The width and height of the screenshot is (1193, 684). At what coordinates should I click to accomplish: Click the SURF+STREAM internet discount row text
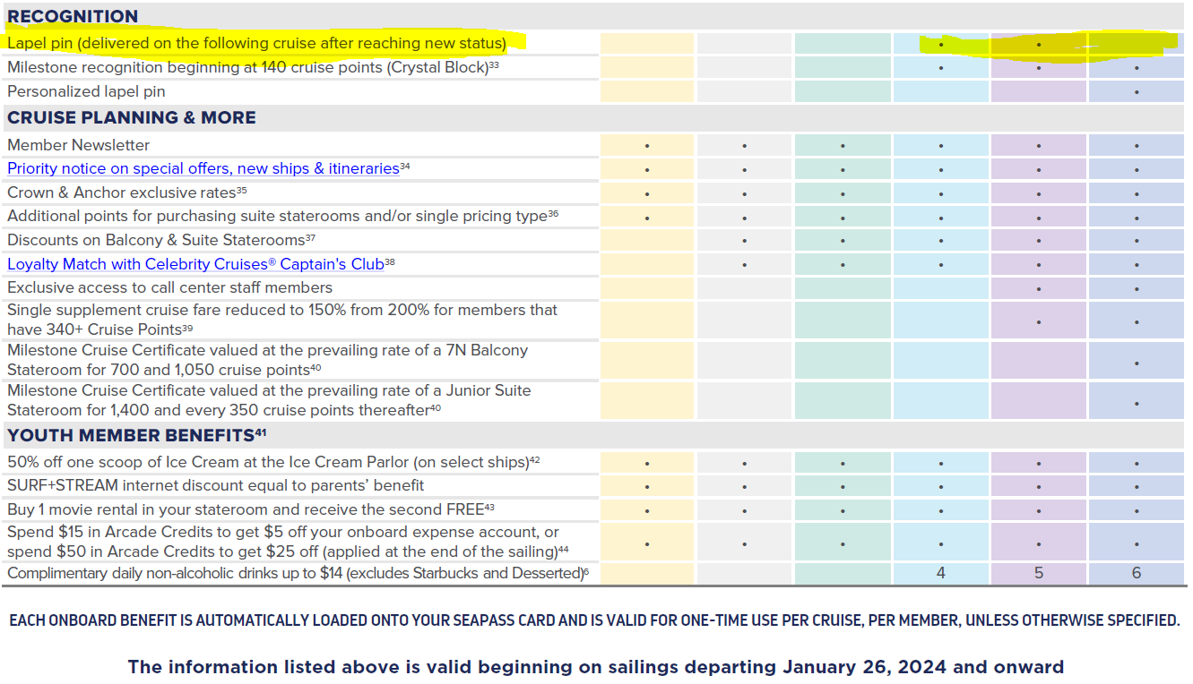(x=216, y=485)
